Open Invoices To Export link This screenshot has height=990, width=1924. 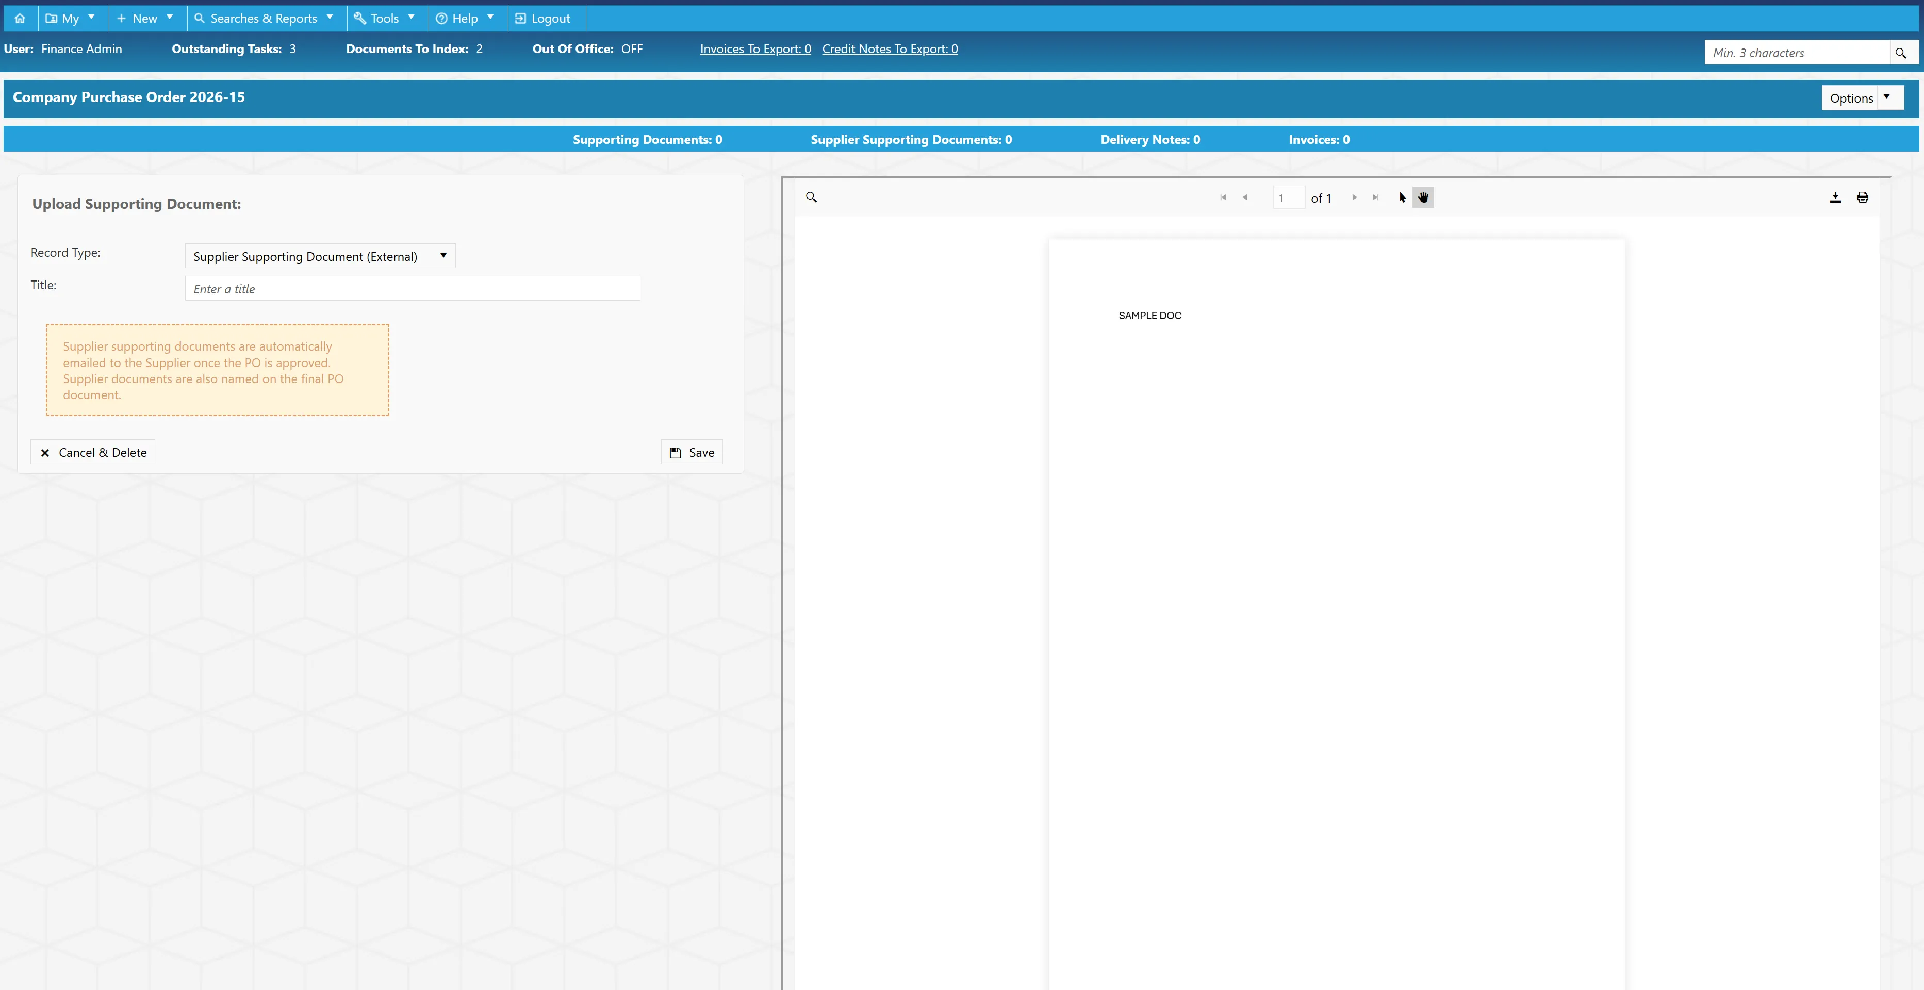click(755, 48)
